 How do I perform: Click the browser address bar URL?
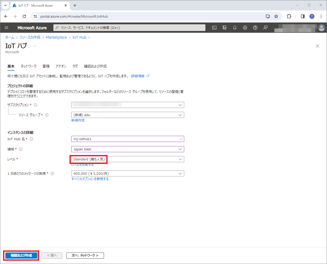click(x=74, y=16)
